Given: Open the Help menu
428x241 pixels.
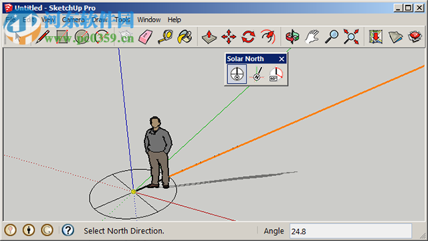Looking at the screenshot, I should click(174, 20).
